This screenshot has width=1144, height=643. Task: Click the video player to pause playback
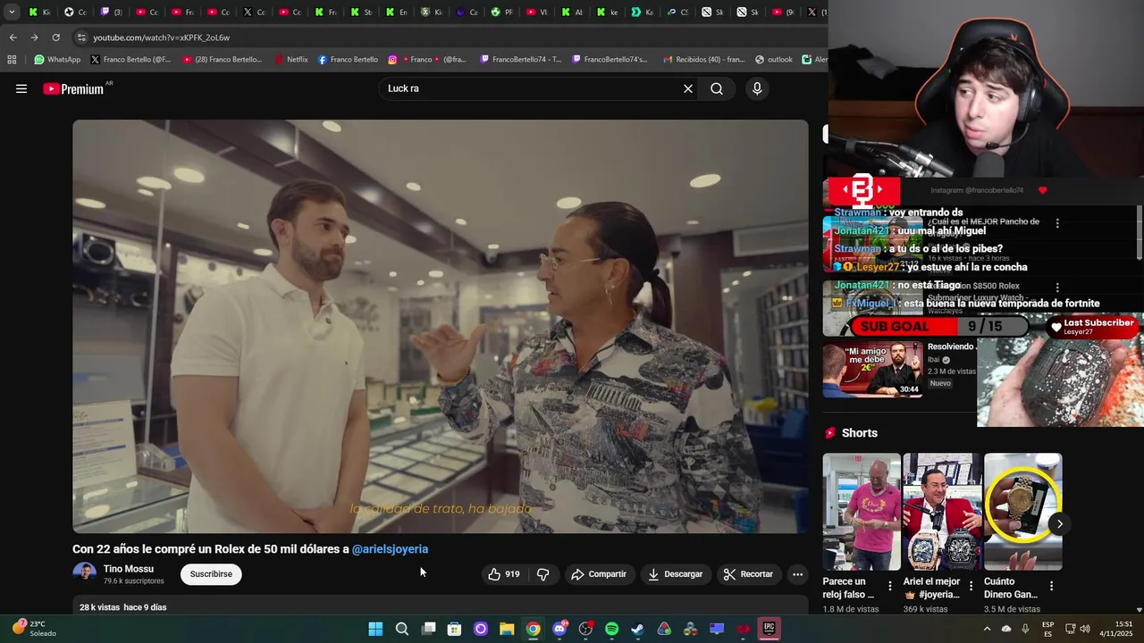pos(440,326)
